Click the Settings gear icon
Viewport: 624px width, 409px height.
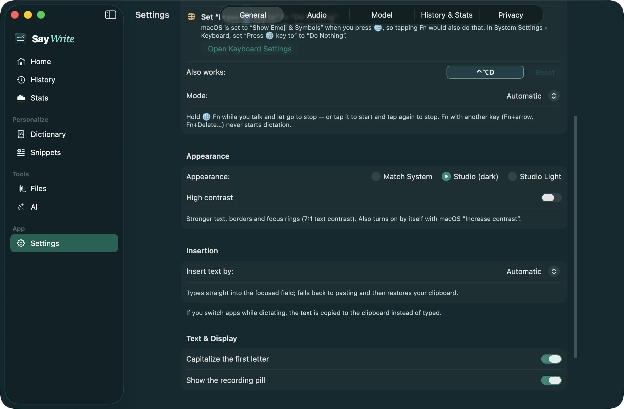21,243
